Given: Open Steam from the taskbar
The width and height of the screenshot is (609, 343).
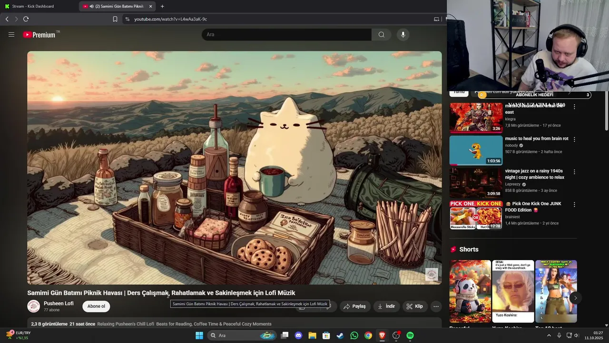Looking at the screenshot, I should pos(340,335).
